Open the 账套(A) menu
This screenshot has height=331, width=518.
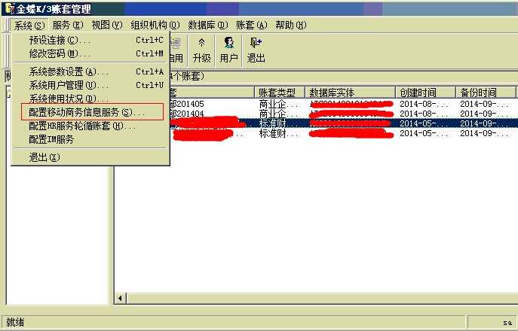click(251, 25)
